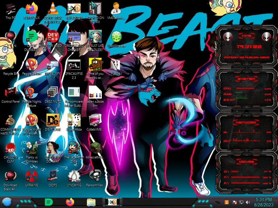Launch The Legend of Zilda shortcut
The width and height of the screenshot is (278, 208).
(x=74, y=152)
